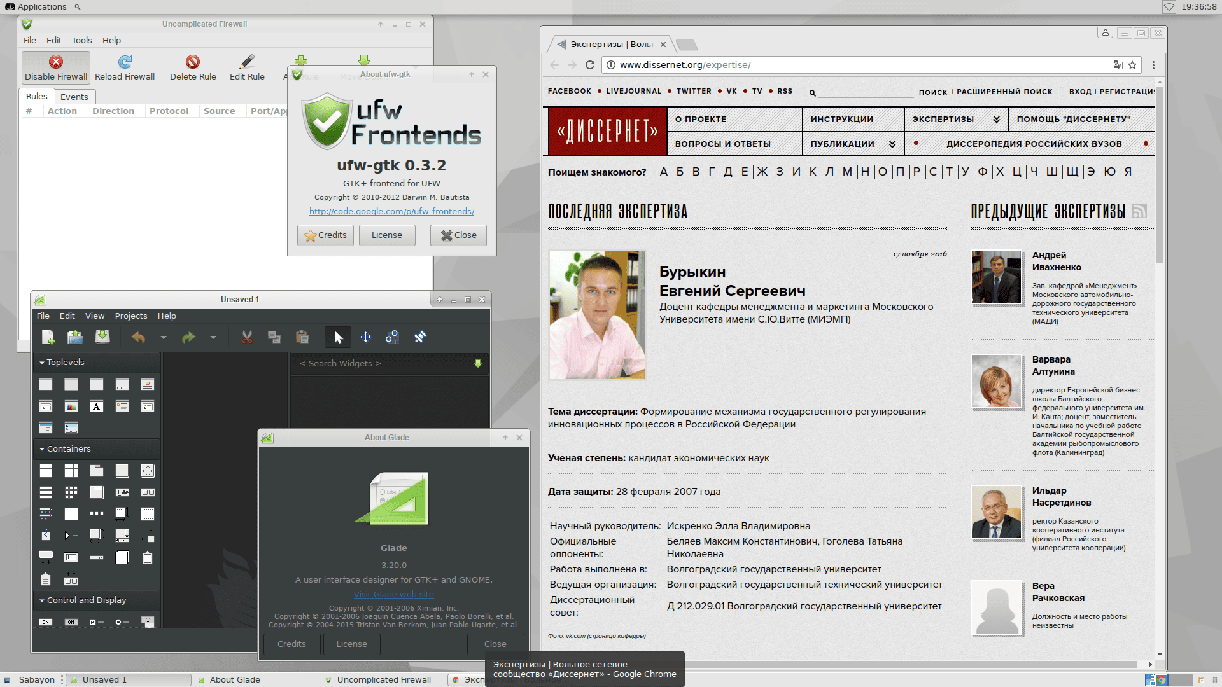Expand the Публикации menu chevron

pyautogui.click(x=892, y=144)
